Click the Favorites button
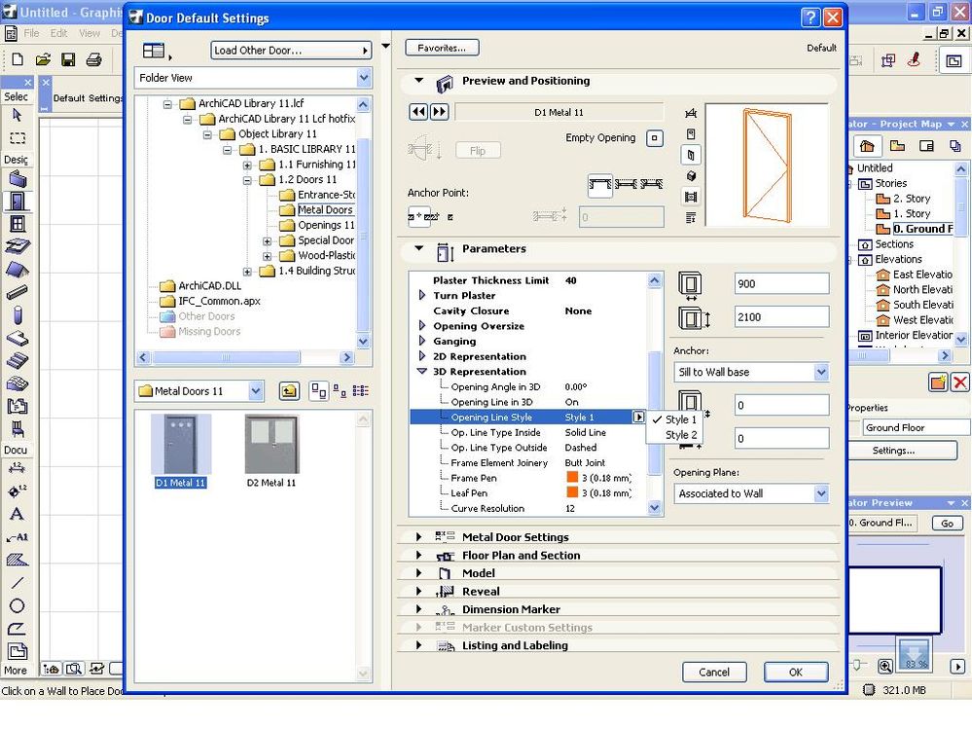Screen dimensions: 972x729 (x=442, y=48)
